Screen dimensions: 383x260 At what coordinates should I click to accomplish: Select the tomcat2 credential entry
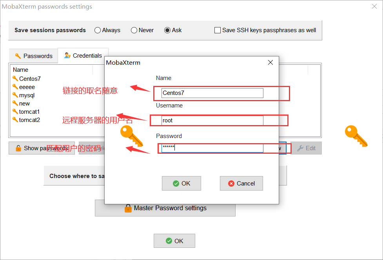pos(29,120)
